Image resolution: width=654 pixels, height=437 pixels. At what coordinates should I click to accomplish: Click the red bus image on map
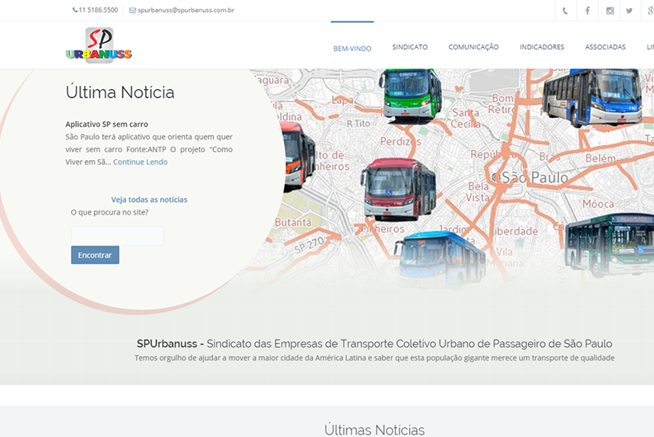399,189
